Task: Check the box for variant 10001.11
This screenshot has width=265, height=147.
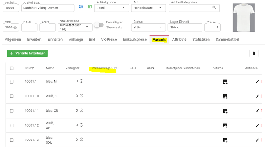Action: pos(12,111)
